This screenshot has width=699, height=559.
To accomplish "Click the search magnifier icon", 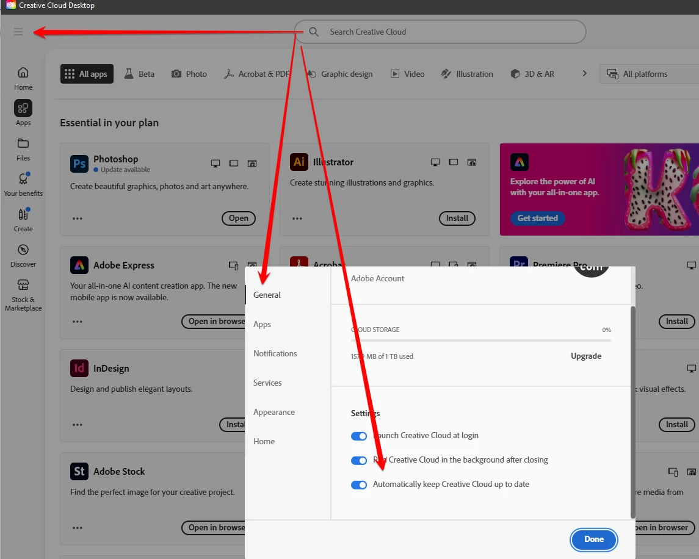I will [314, 32].
